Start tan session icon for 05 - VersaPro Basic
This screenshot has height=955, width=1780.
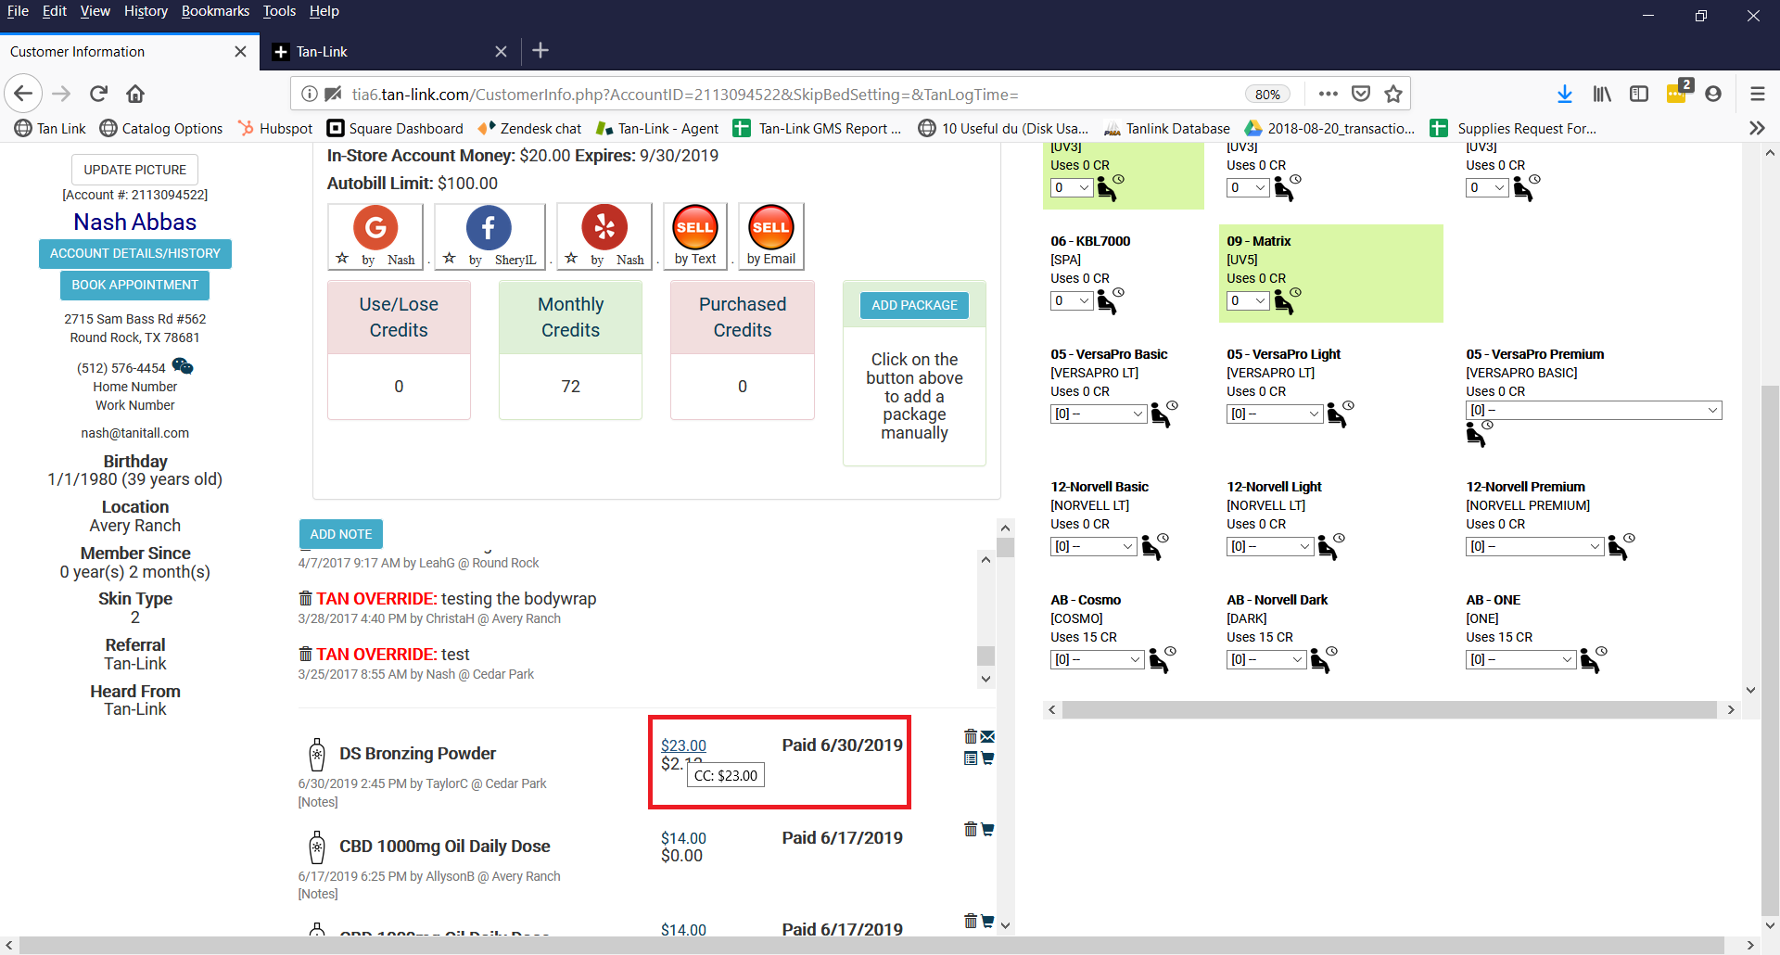point(1163,414)
